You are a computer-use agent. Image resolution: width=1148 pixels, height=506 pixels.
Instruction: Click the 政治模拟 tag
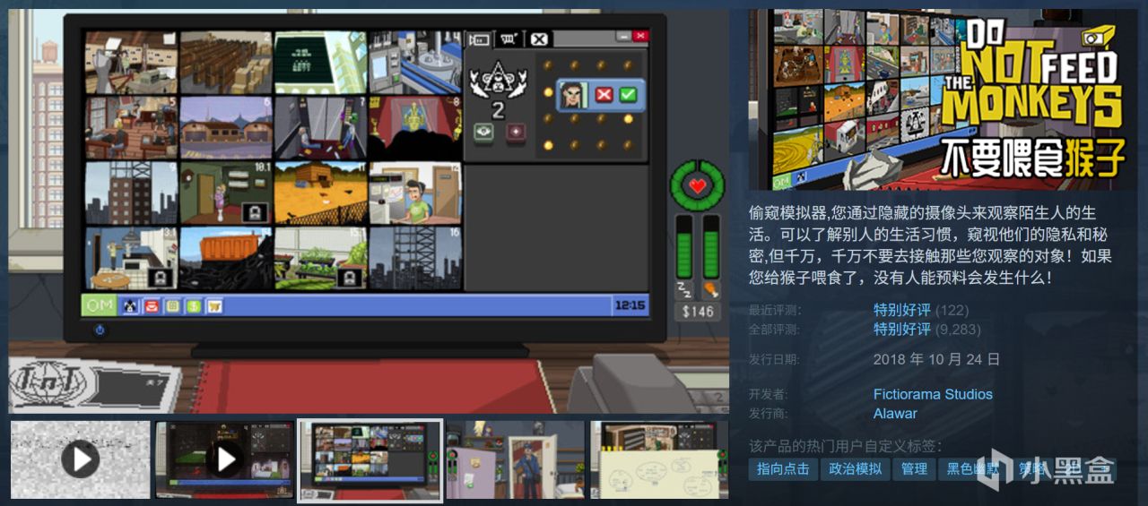(855, 468)
